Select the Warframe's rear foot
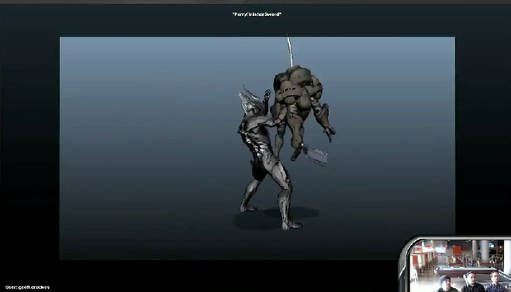The width and height of the screenshot is (511, 292). coord(248,207)
